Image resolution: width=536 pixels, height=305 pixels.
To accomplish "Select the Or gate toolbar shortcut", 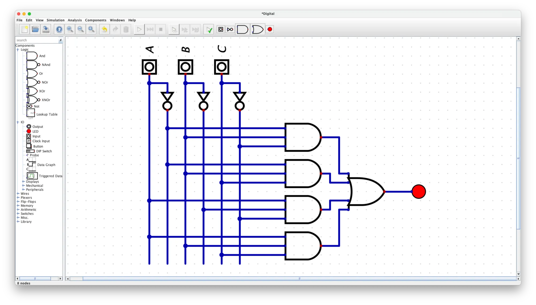I will pos(258,29).
